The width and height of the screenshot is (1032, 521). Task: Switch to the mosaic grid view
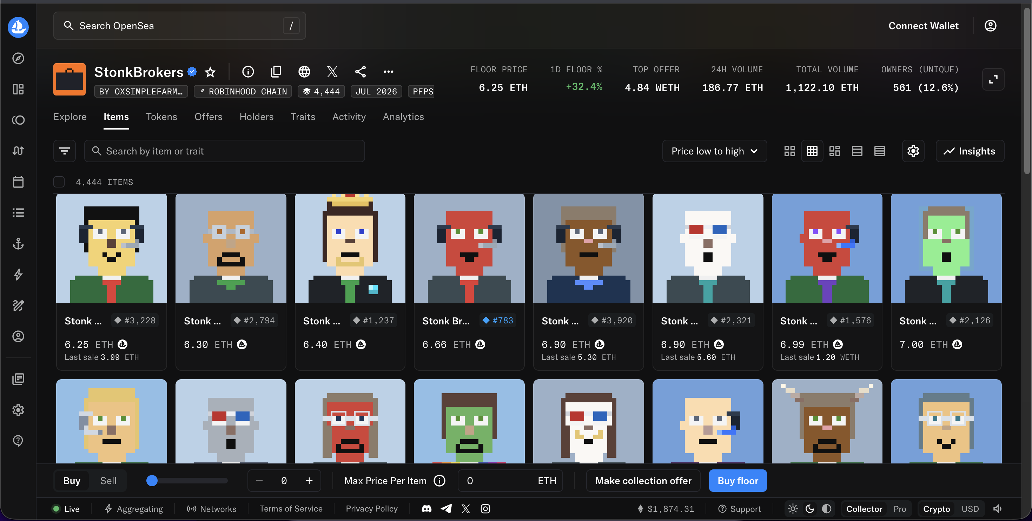coord(834,151)
